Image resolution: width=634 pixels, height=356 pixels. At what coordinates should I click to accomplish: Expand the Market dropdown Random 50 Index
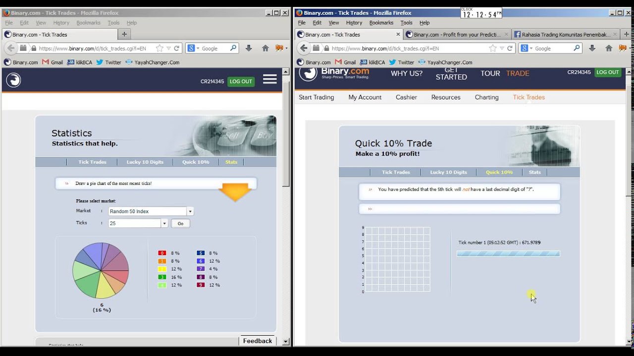190,211
